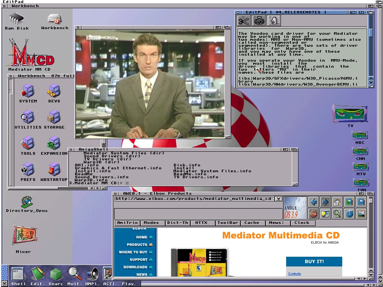Select the STORAGE drawer icon
This screenshot has width=383, height=287.
click(54, 117)
